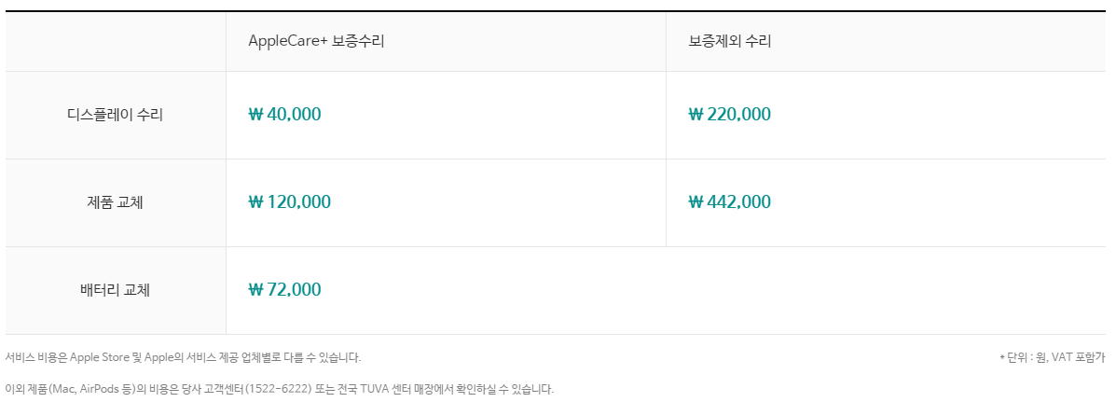Screen dimensions: 1116x402
Task: Select the ₩ 220,000 out-of-warranty price
Action: (729, 115)
